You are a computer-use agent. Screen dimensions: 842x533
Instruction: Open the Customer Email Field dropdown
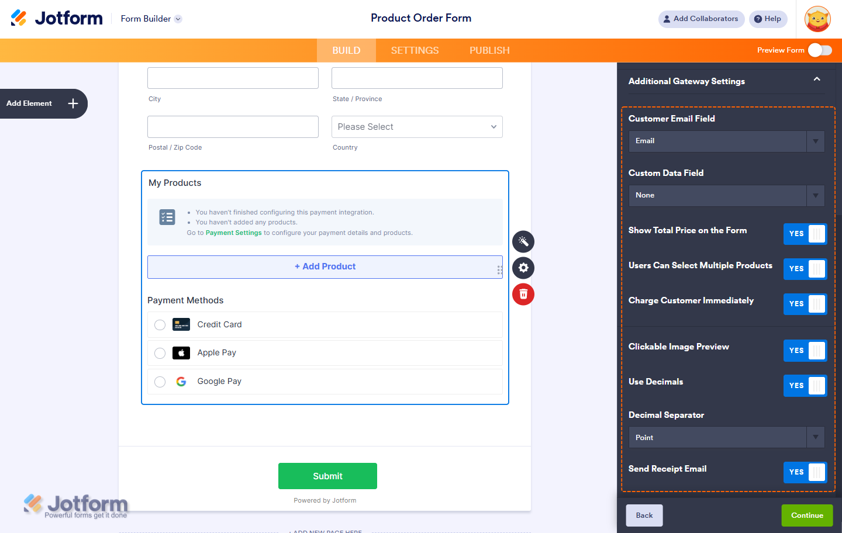pos(726,141)
